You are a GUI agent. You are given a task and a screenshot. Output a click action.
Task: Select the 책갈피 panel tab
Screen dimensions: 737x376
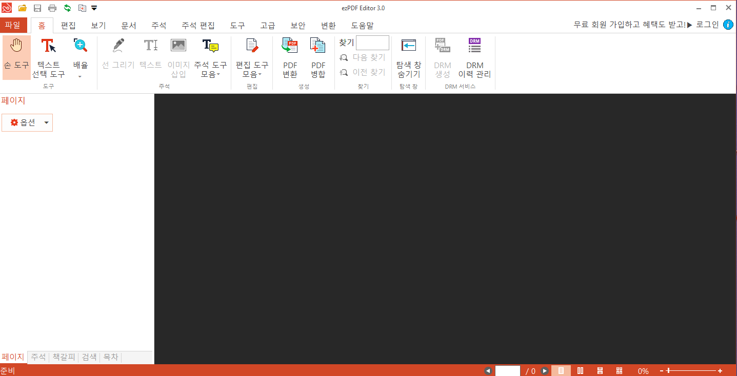pyautogui.click(x=64, y=357)
